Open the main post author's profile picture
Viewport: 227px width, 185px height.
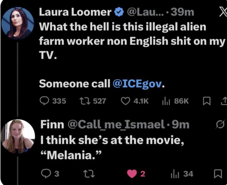(x=18, y=23)
